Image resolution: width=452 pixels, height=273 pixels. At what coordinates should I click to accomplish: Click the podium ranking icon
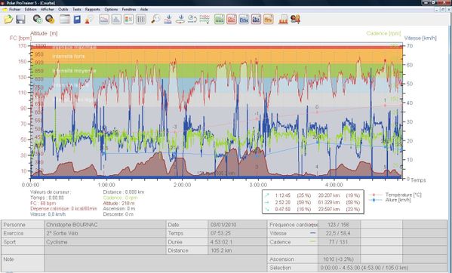(x=283, y=20)
